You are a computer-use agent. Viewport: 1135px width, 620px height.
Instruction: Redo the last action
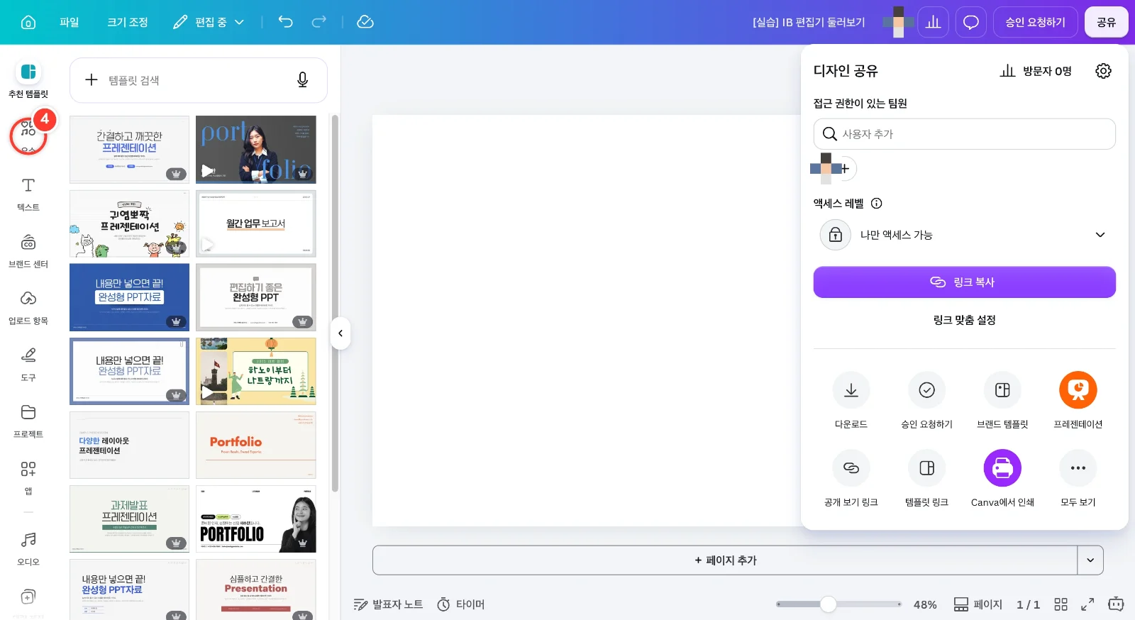click(319, 22)
